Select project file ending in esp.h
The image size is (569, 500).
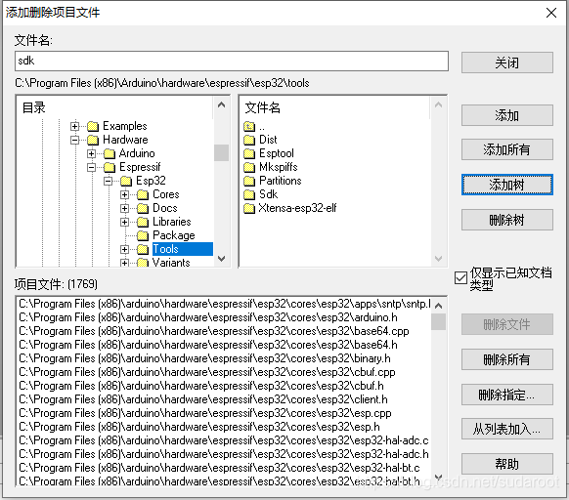pyautogui.click(x=199, y=427)
